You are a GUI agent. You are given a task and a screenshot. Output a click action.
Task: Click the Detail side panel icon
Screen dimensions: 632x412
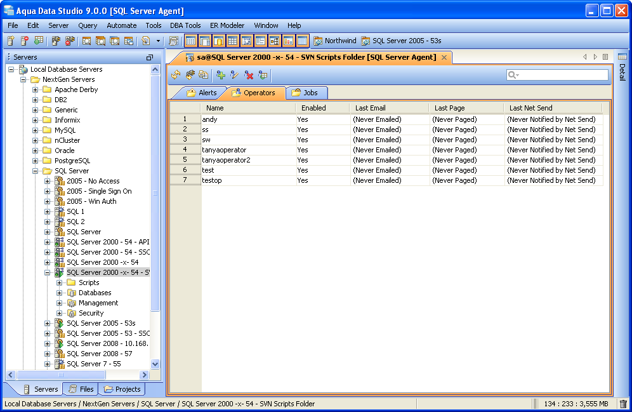(622, 56)
